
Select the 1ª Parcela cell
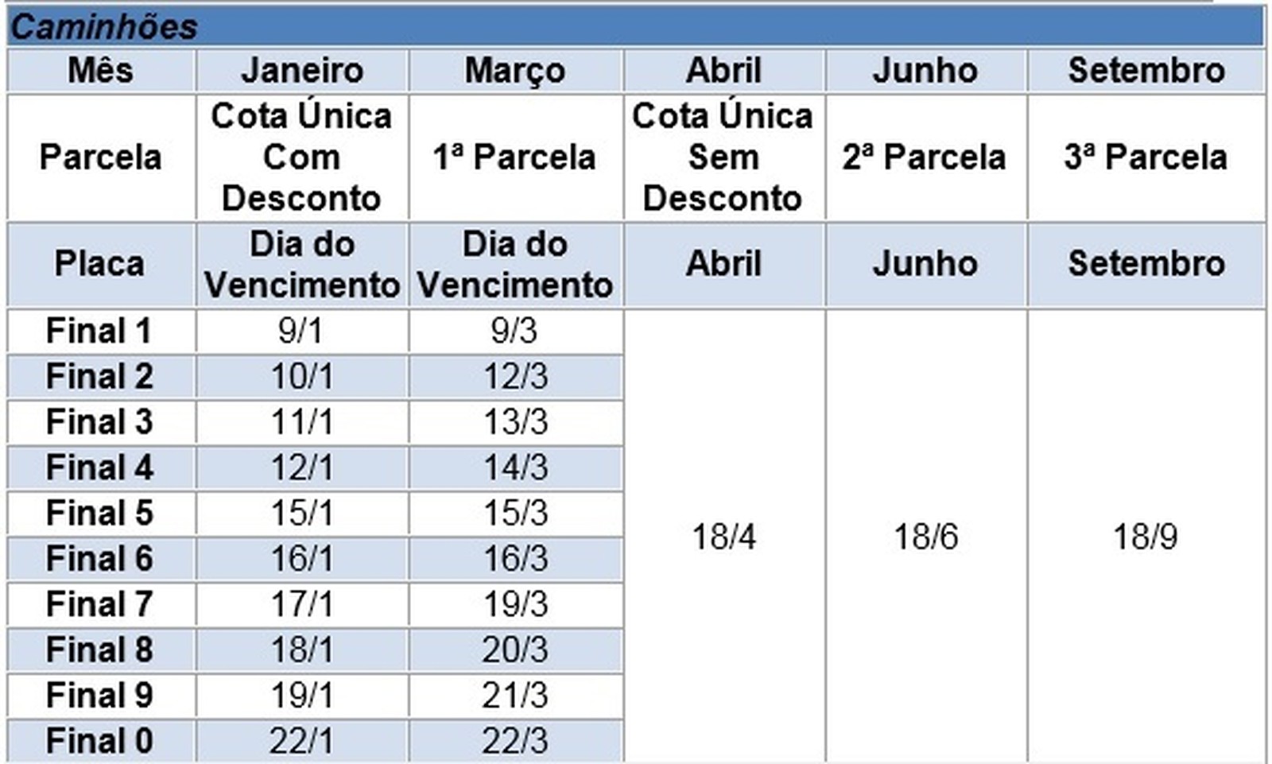coord(515,157)
